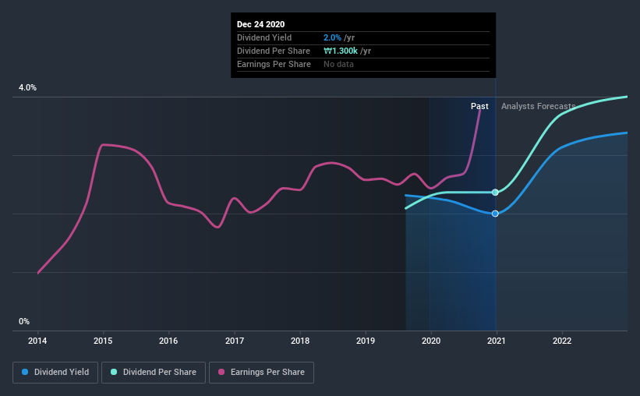This screenshot has height=396, width=640.
Task: Click the Past label on chart
Action: (x=479, y=106)
